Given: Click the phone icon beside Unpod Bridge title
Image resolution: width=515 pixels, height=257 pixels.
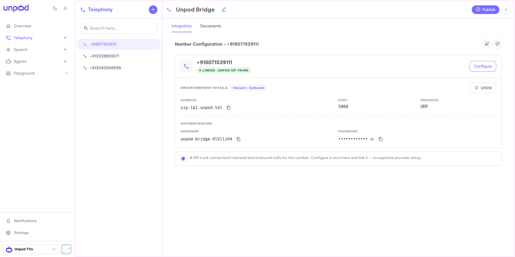Looking at the screenshot, I should 169,10.
